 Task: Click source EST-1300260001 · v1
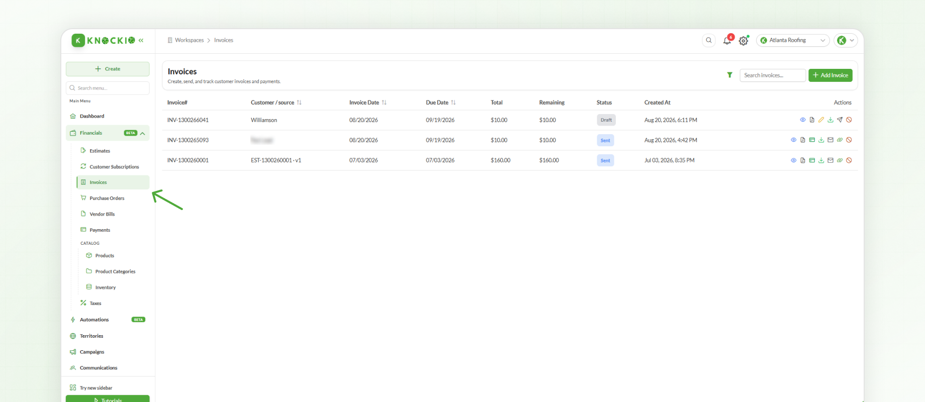coord(276,160)
